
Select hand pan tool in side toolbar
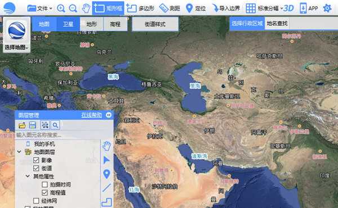[106, 146]
